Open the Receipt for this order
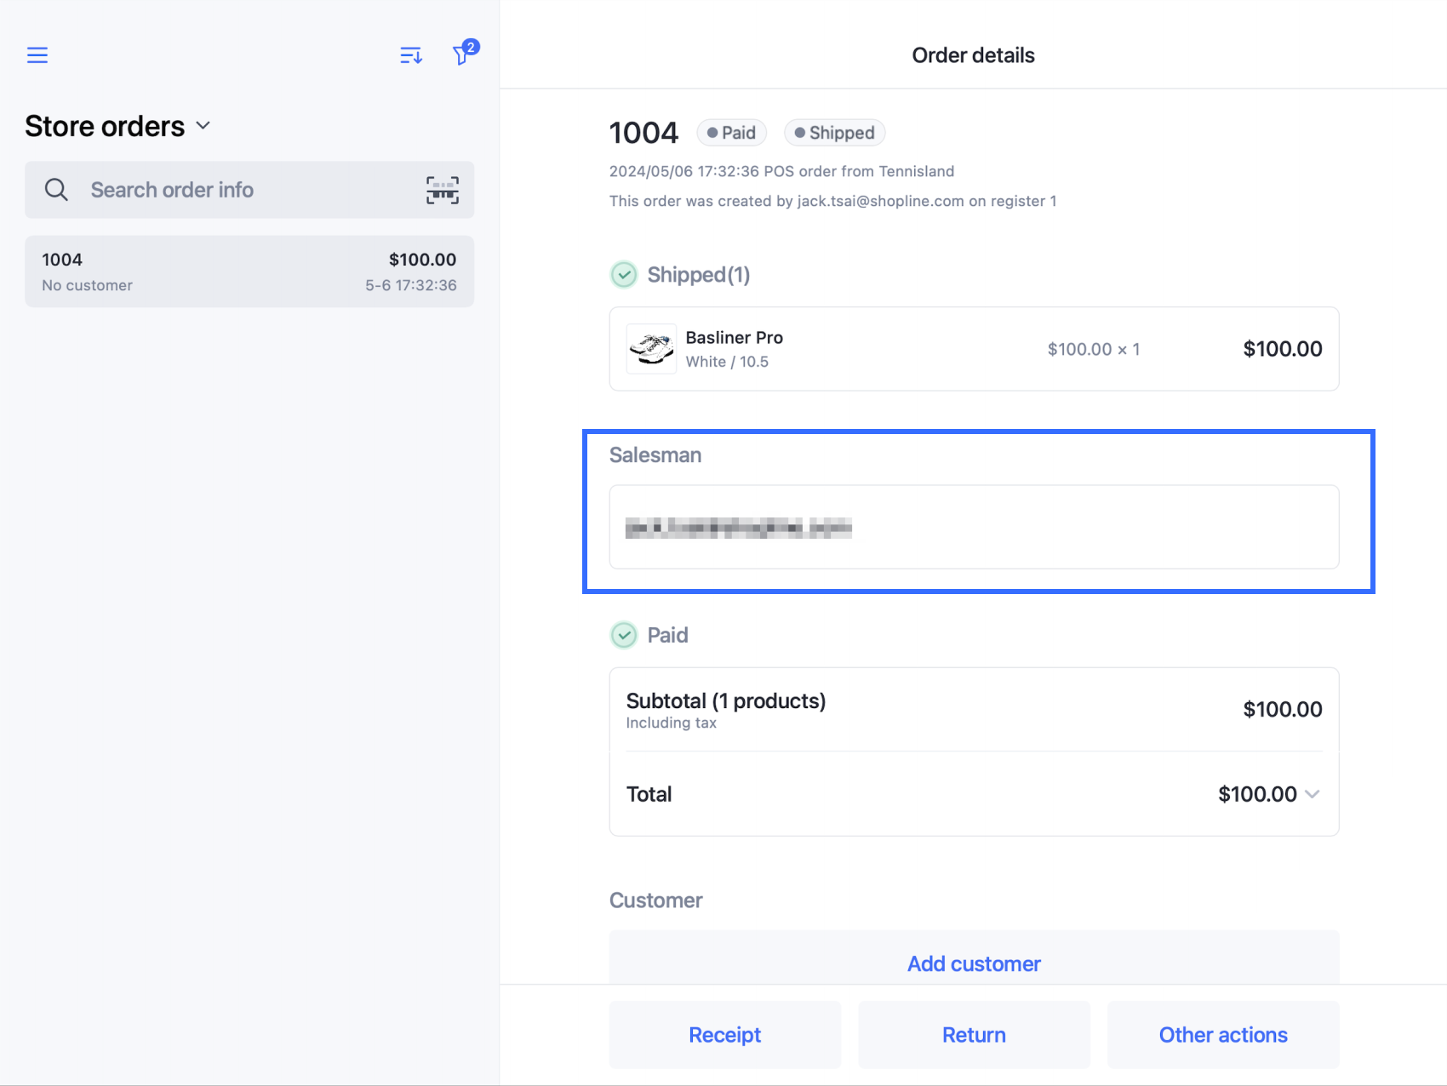This screenshot has width=1447, height=1086. click(x=725, y=1035)
